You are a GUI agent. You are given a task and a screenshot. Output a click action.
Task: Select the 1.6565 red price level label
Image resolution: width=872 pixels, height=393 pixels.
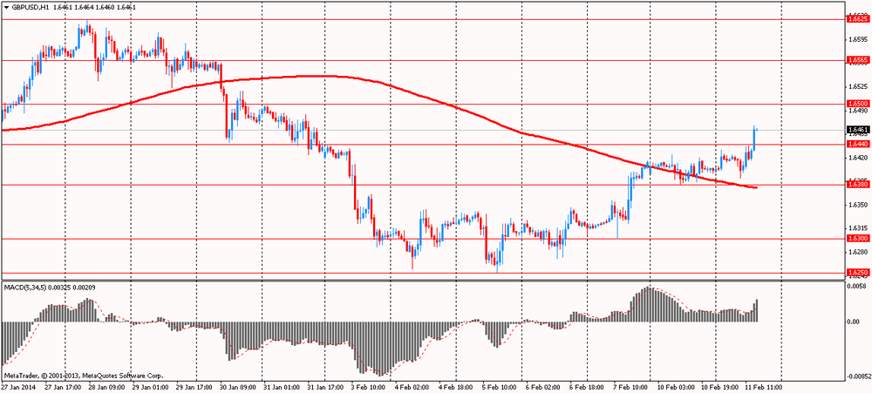click(x=857, y=59)
